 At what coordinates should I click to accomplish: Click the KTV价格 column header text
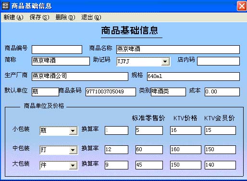(x=185, y=118)
